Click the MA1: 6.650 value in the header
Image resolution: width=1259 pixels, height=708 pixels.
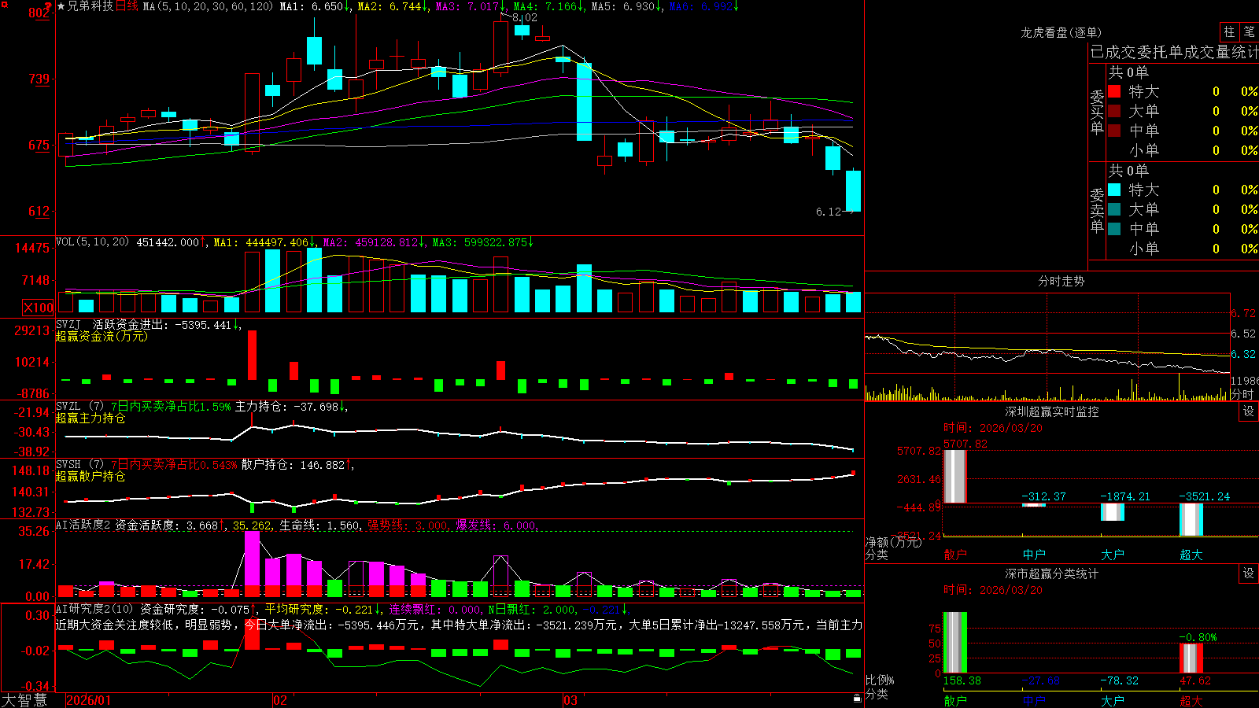pos(315,6)
